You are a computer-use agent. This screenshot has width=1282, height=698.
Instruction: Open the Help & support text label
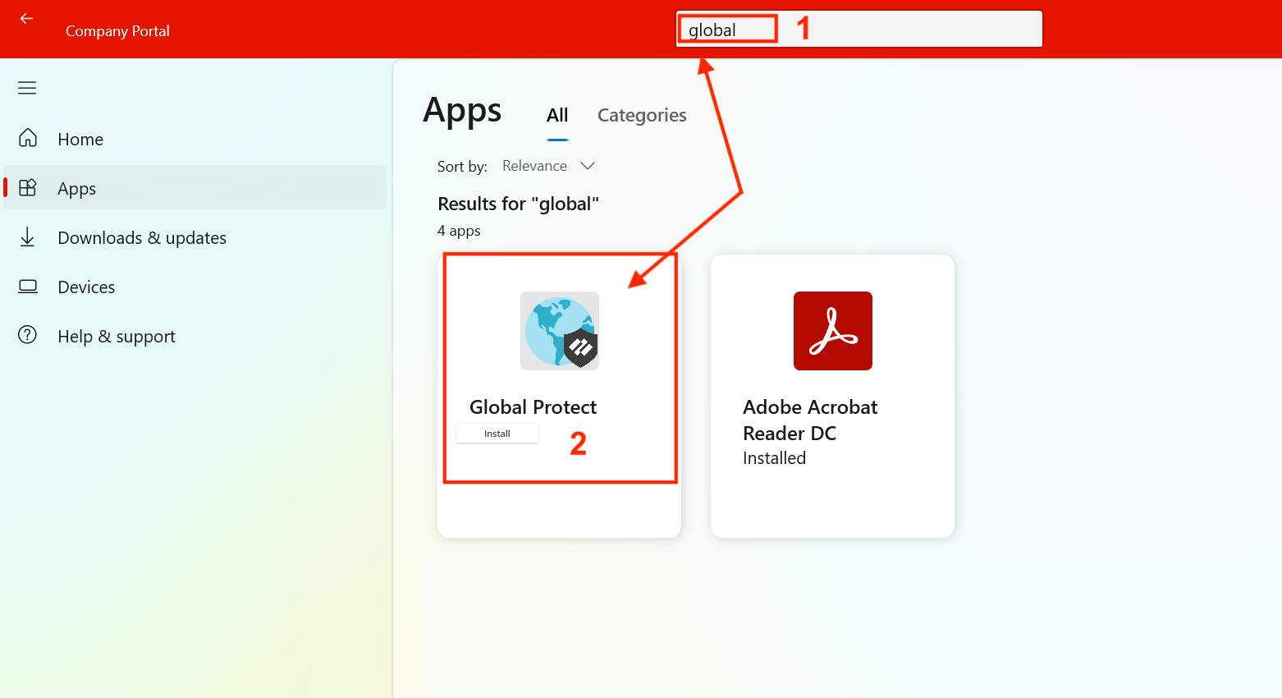(x=117, y=337)
